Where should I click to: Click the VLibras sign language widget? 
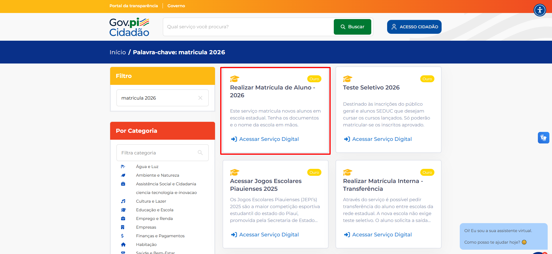click(x=543, y=138)
